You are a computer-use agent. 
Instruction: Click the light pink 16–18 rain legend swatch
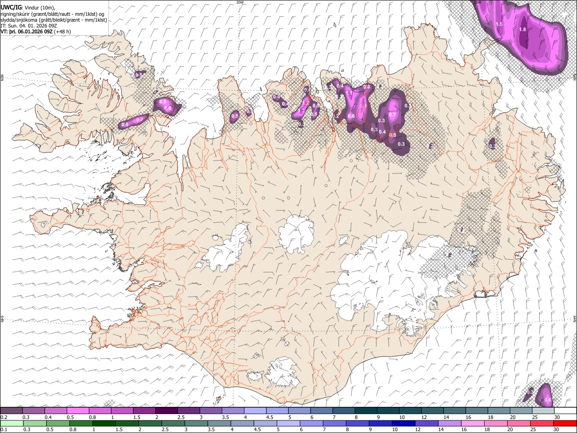pyautogui.click(x=473, y=424)
